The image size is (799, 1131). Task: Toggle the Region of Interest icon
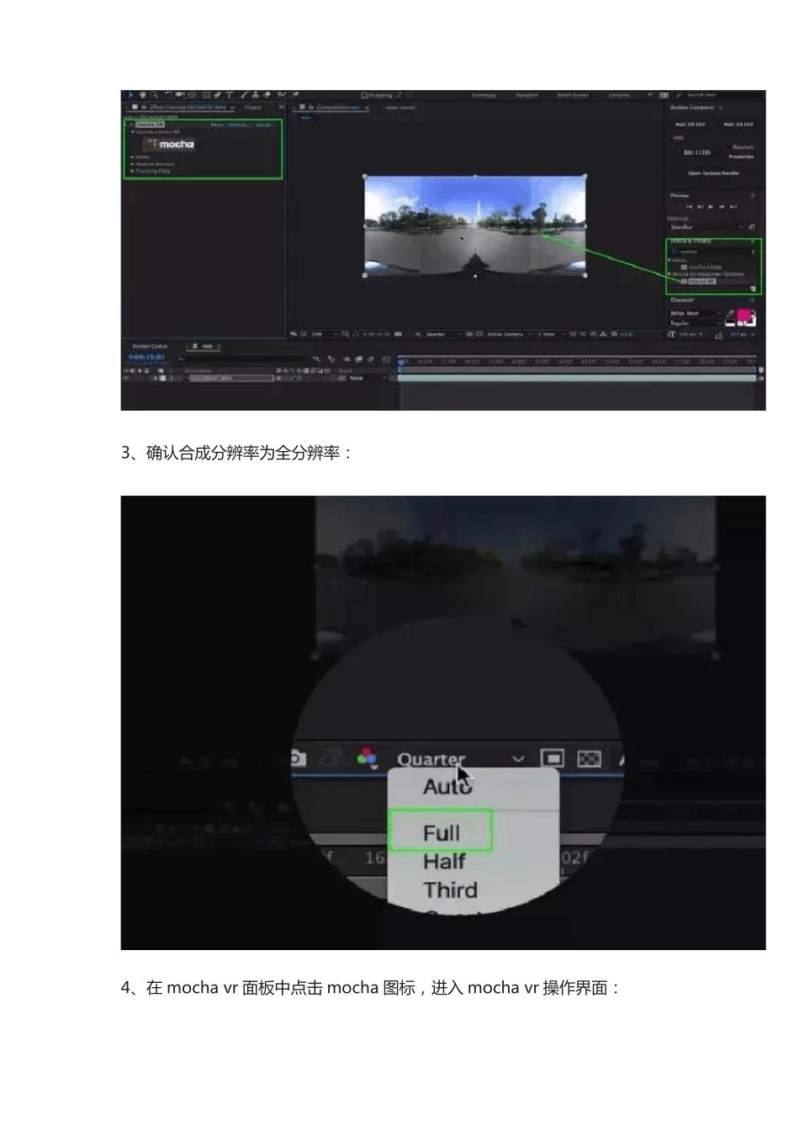[552, 758]
